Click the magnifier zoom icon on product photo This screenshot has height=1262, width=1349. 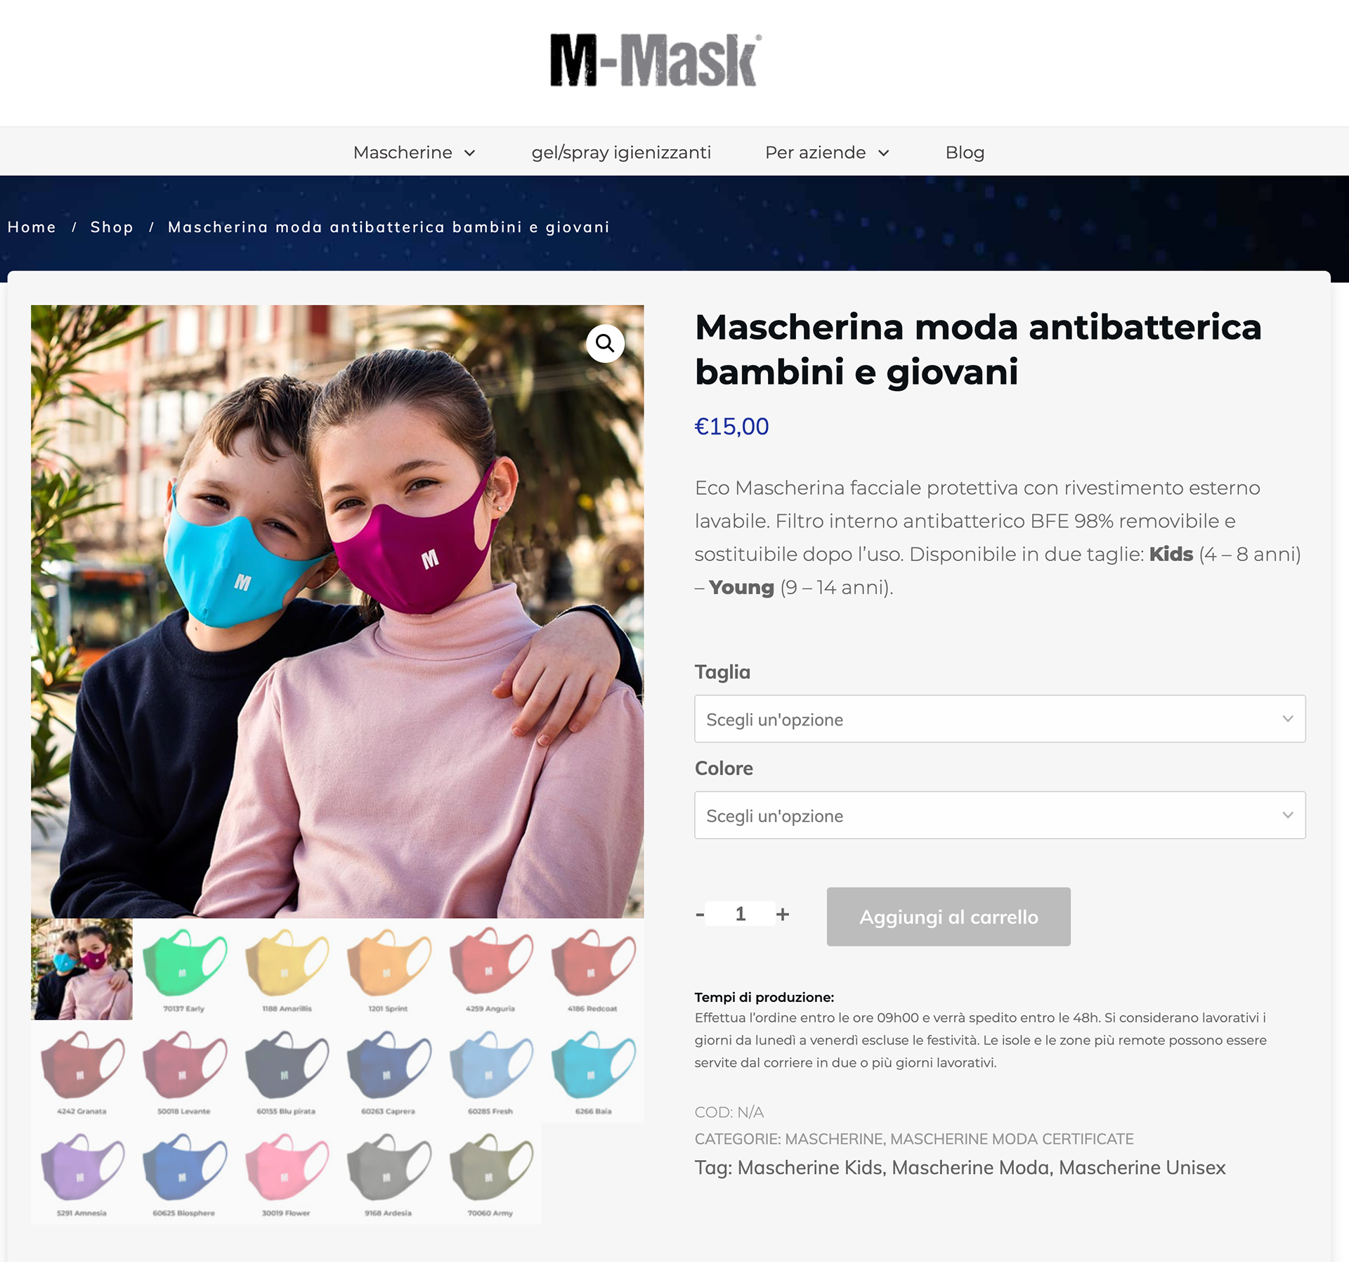[x=605, y=343]
